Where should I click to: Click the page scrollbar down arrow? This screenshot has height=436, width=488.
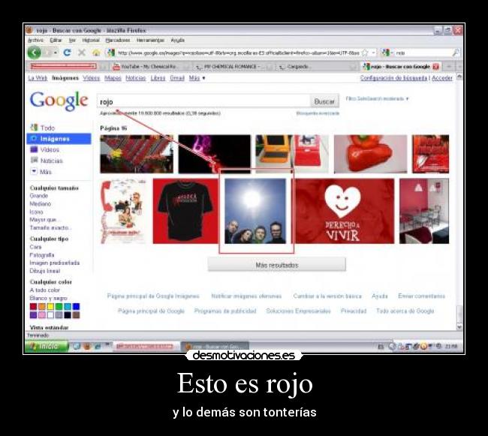pyautogui.click(x=459, y=327)
